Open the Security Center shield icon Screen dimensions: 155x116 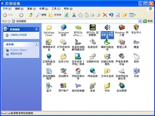136,28
